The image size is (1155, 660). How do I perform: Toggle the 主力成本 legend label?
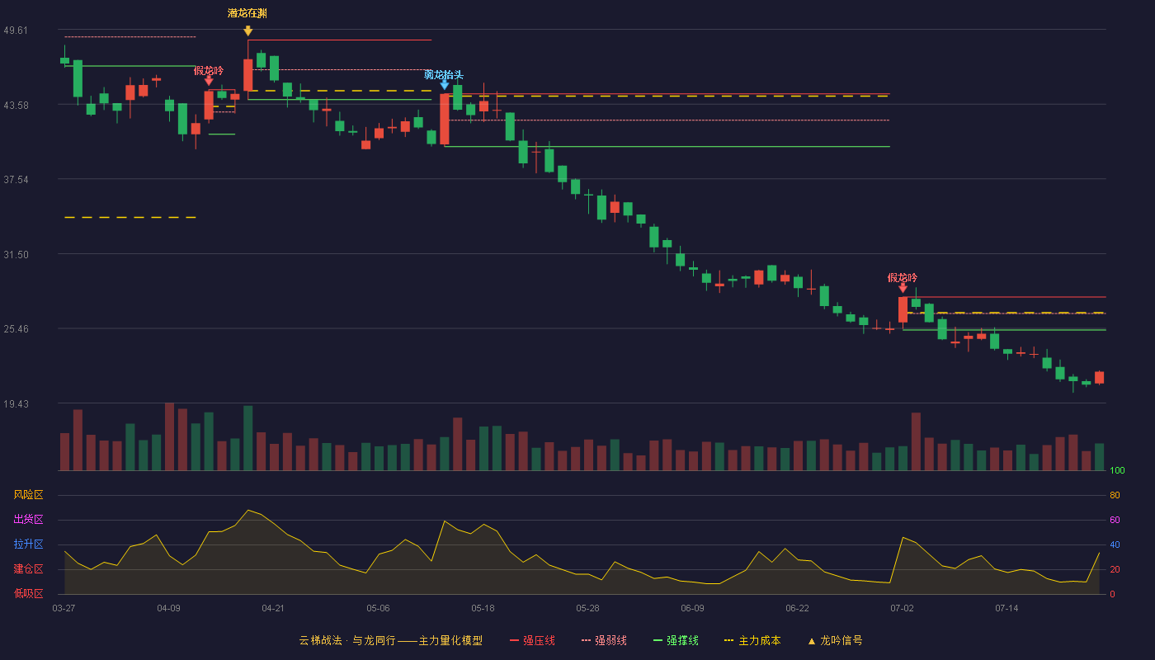760,640
